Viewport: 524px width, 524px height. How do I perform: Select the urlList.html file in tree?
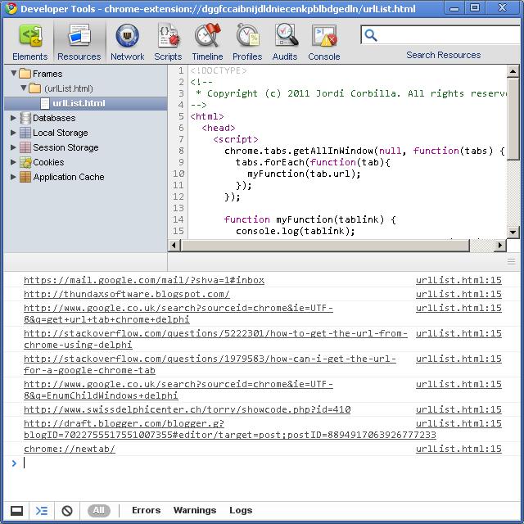85,104
